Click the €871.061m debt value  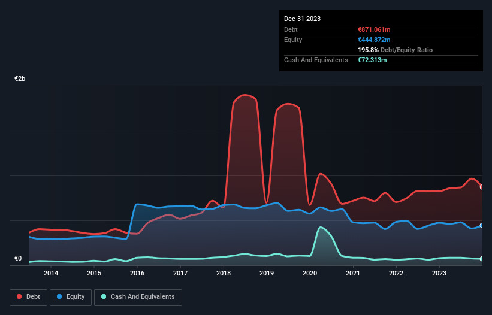pyautogui.click(x=374, y=29)
